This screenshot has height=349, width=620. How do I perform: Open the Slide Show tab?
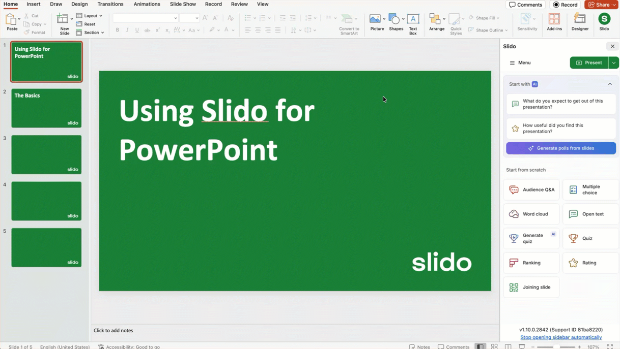183,4
